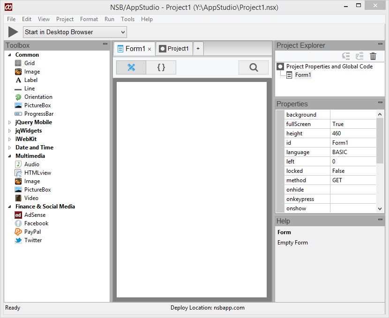Screen dimensions: 389x318
Task: Select the PayPal control in Toolbox
Action: (x=32, y=232)
